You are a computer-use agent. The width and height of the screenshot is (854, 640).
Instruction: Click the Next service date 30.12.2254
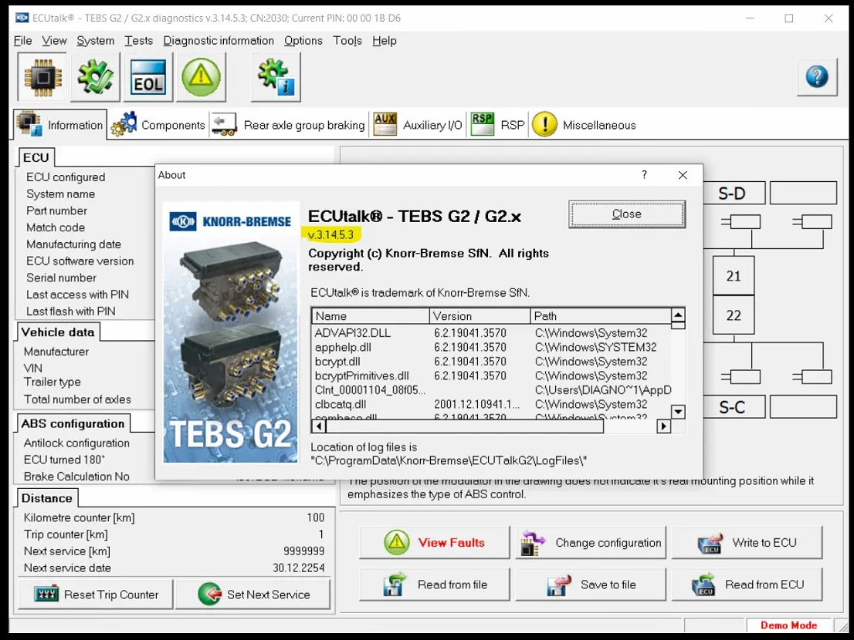point(299,568)
